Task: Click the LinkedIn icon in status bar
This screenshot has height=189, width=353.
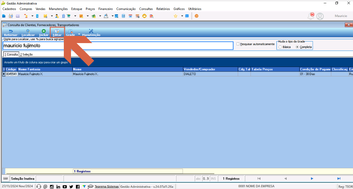Action: click(x=58, y=186)
